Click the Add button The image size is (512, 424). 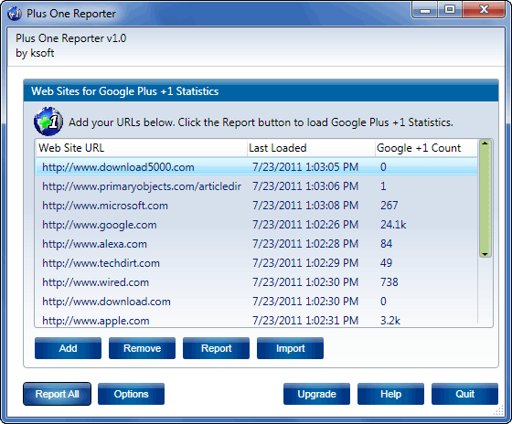click(68, 348)
